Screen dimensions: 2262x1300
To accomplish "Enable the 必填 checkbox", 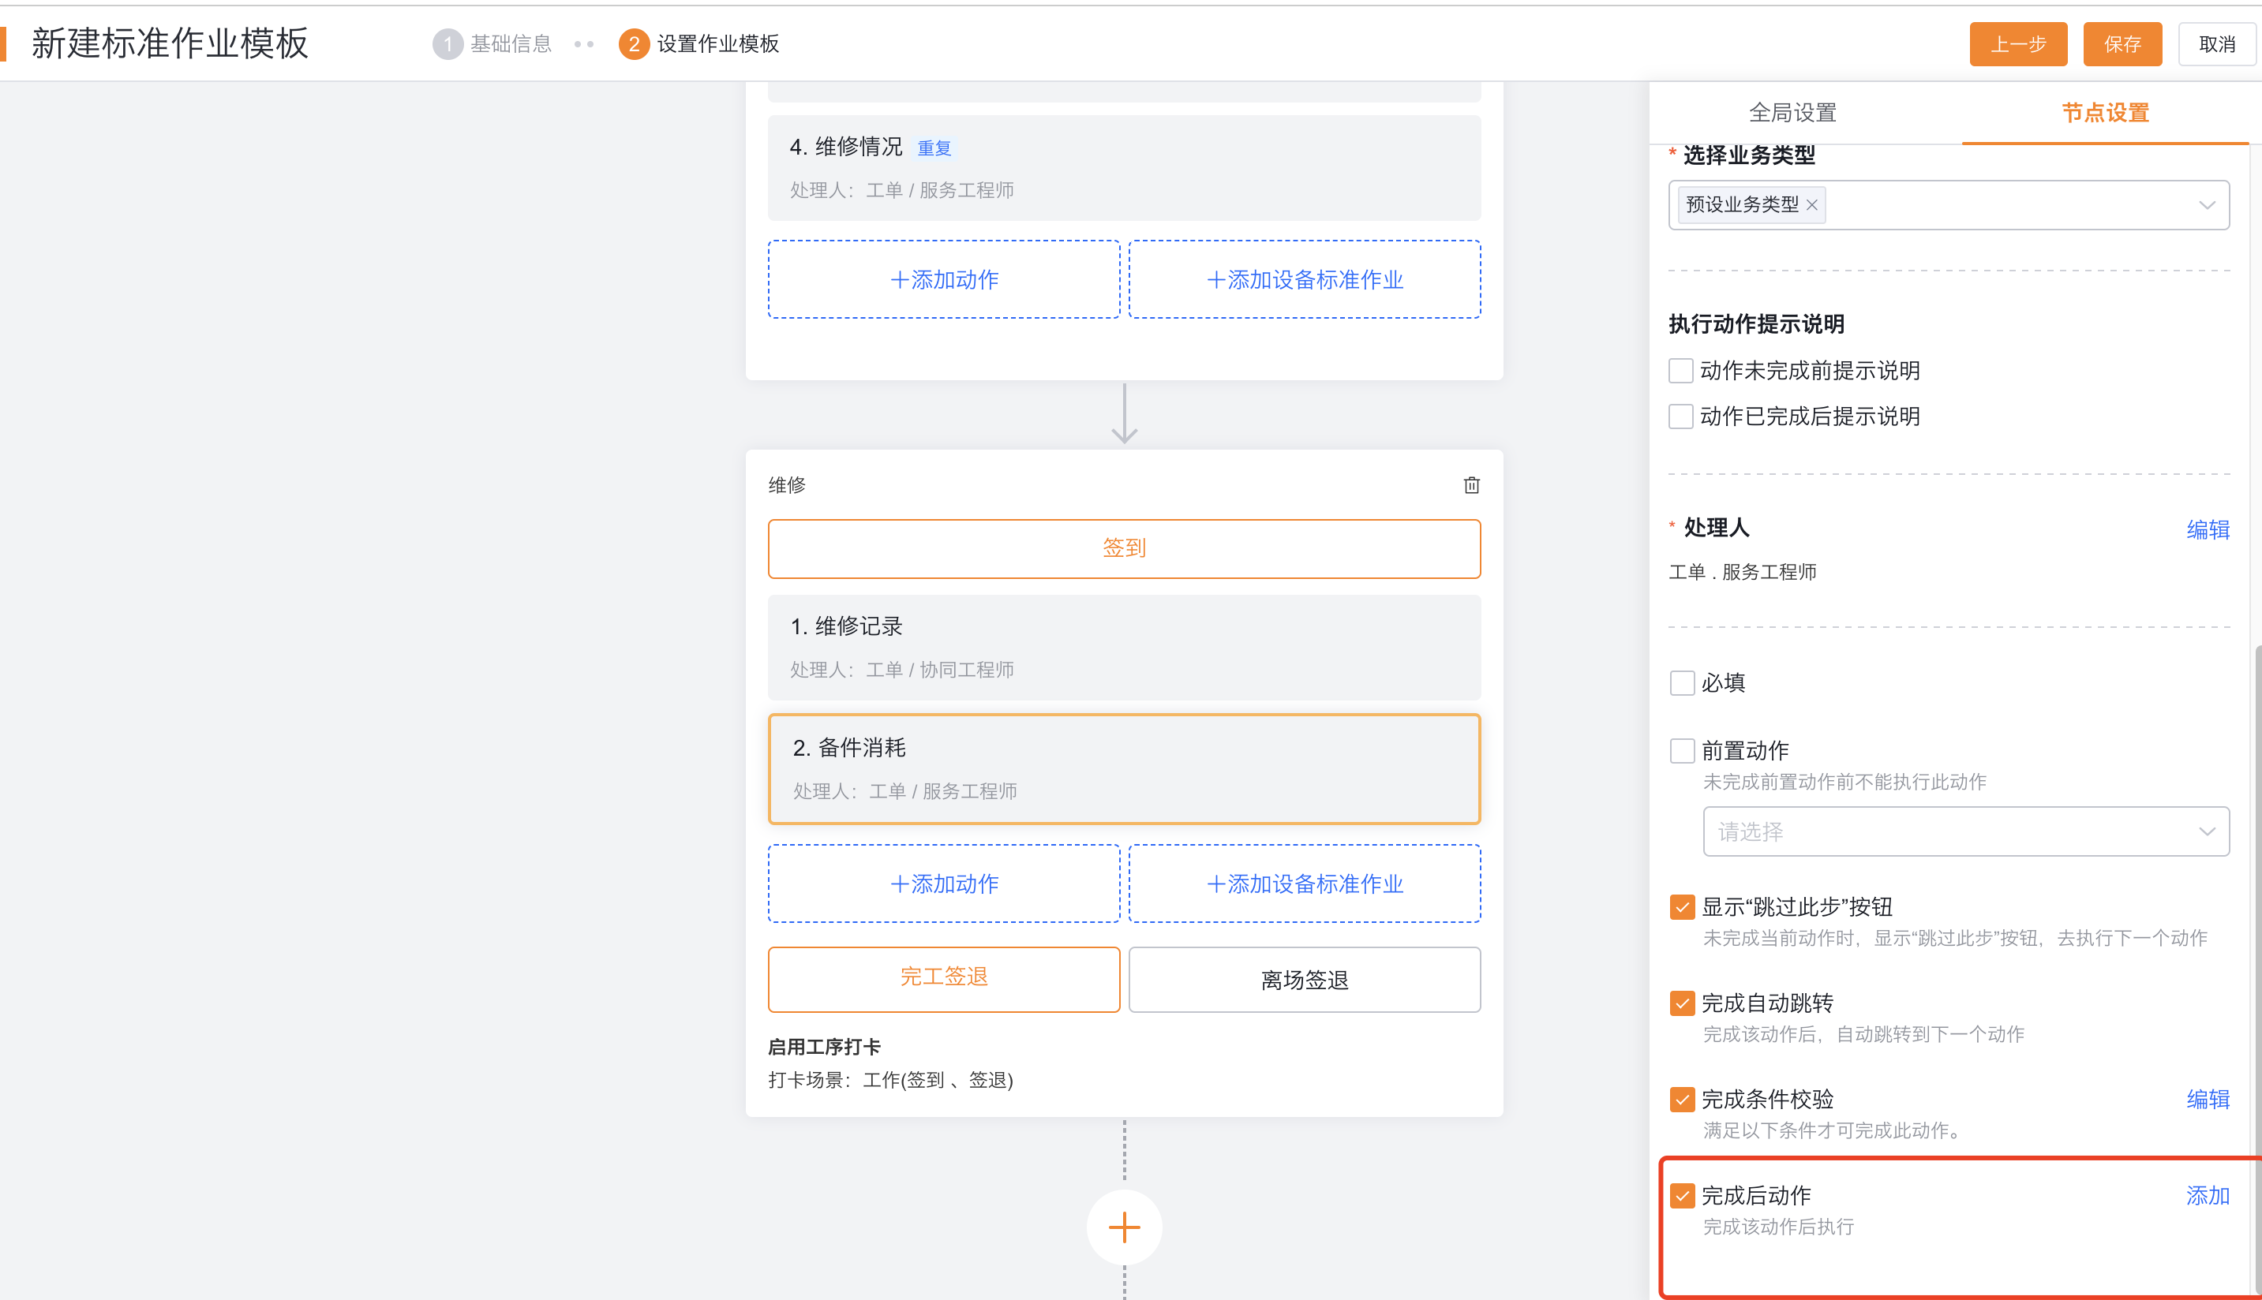I will (1682, 682).
